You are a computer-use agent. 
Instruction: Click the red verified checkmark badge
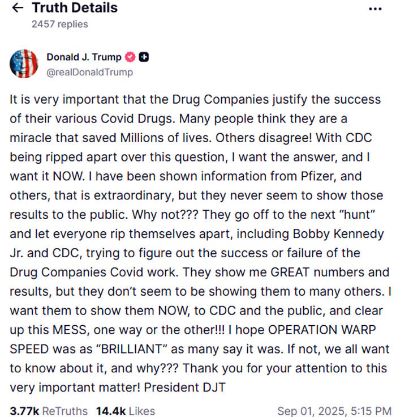click(131, 57)
